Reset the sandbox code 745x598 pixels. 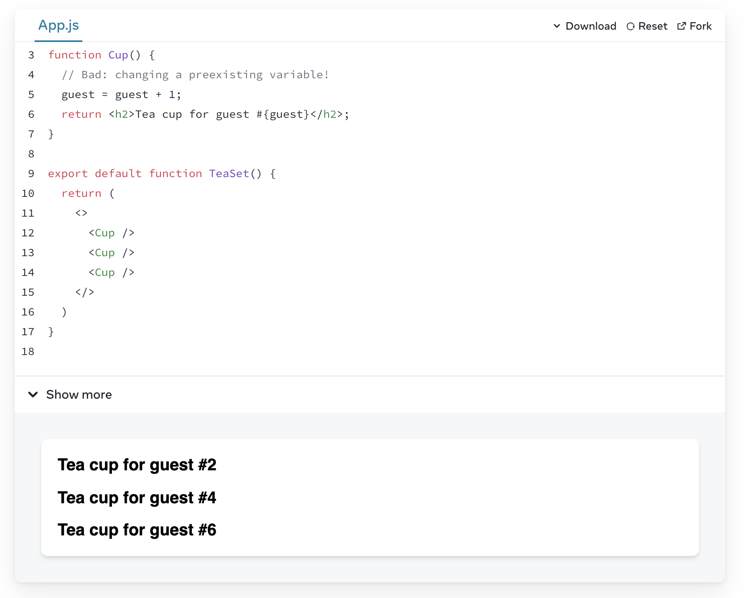click(647, 26)
